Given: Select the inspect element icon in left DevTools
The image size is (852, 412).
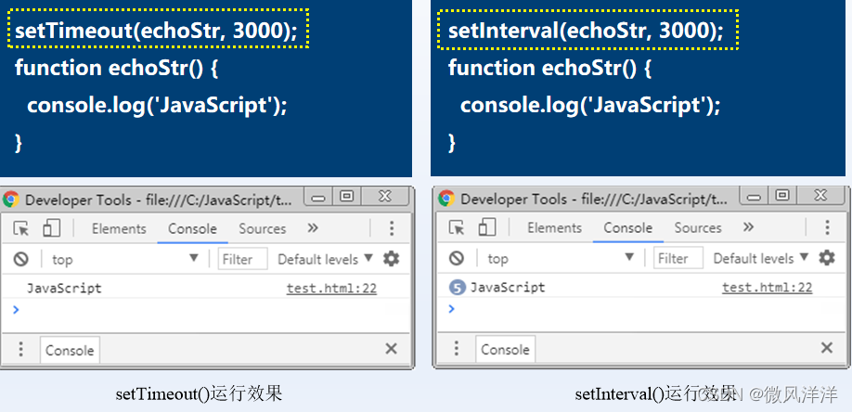Looking at the screenshot, I should tap(20, 229).
